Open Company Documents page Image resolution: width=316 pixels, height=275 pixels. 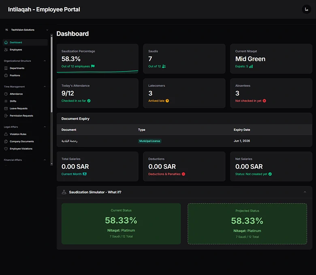(26, 141)
